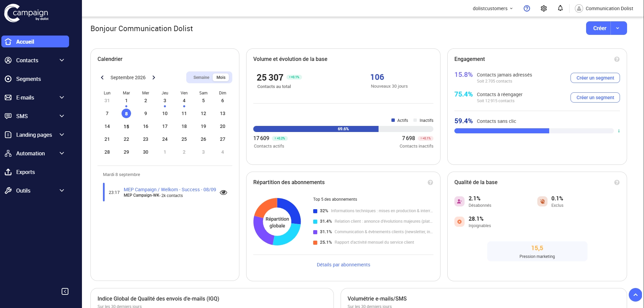Open the help question mark icon in header
The height and width of the screenshot is (308, 644).
pos(527,8)
